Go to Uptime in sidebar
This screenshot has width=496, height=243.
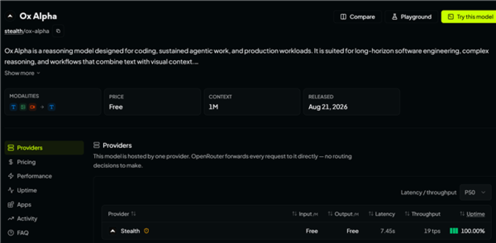tap(44, 190)
